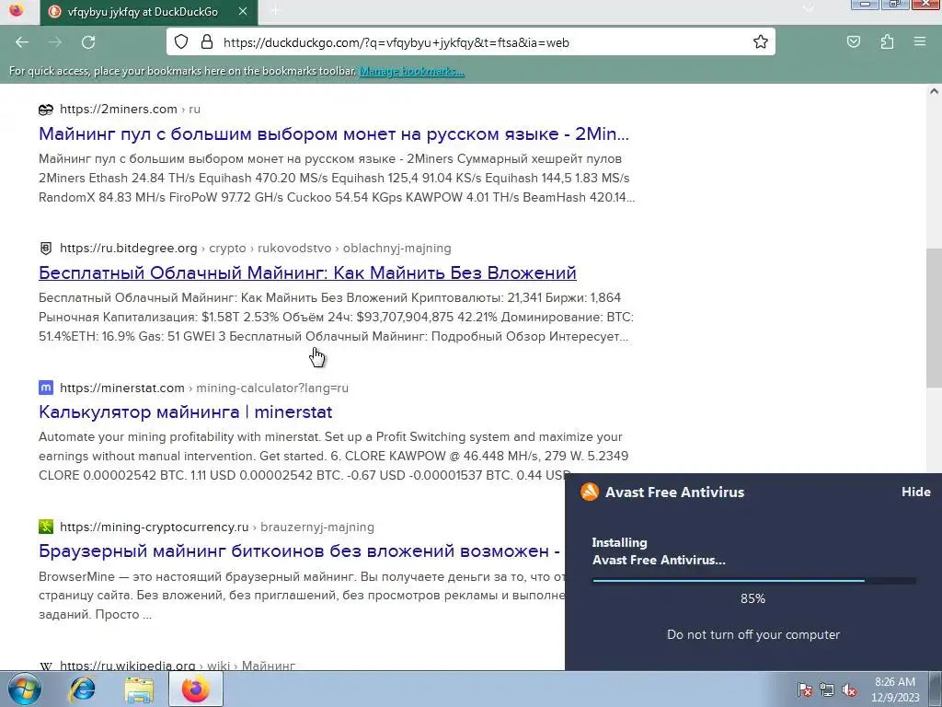Click the page vertical scrollbar thumb
This screenshot has height=707, width=942.
click(934, 318)
